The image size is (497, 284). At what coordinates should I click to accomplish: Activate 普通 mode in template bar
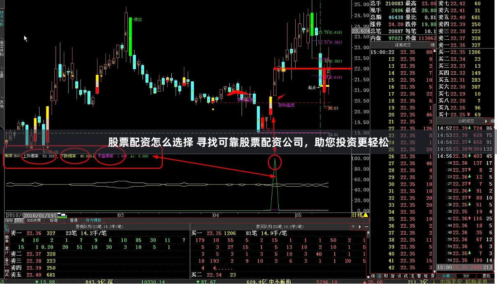click(74, 220)
